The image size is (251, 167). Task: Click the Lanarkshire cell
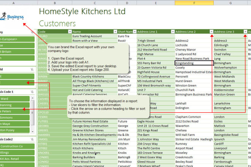click(x=230, y=103)
